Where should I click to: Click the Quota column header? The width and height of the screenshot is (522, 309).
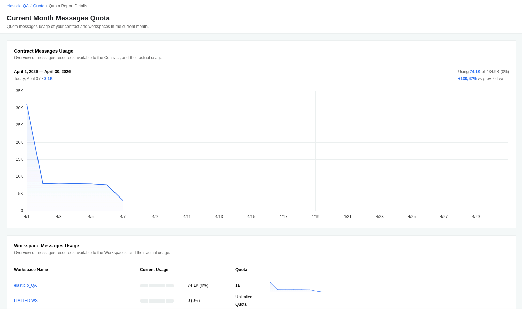tap(241, 270)
